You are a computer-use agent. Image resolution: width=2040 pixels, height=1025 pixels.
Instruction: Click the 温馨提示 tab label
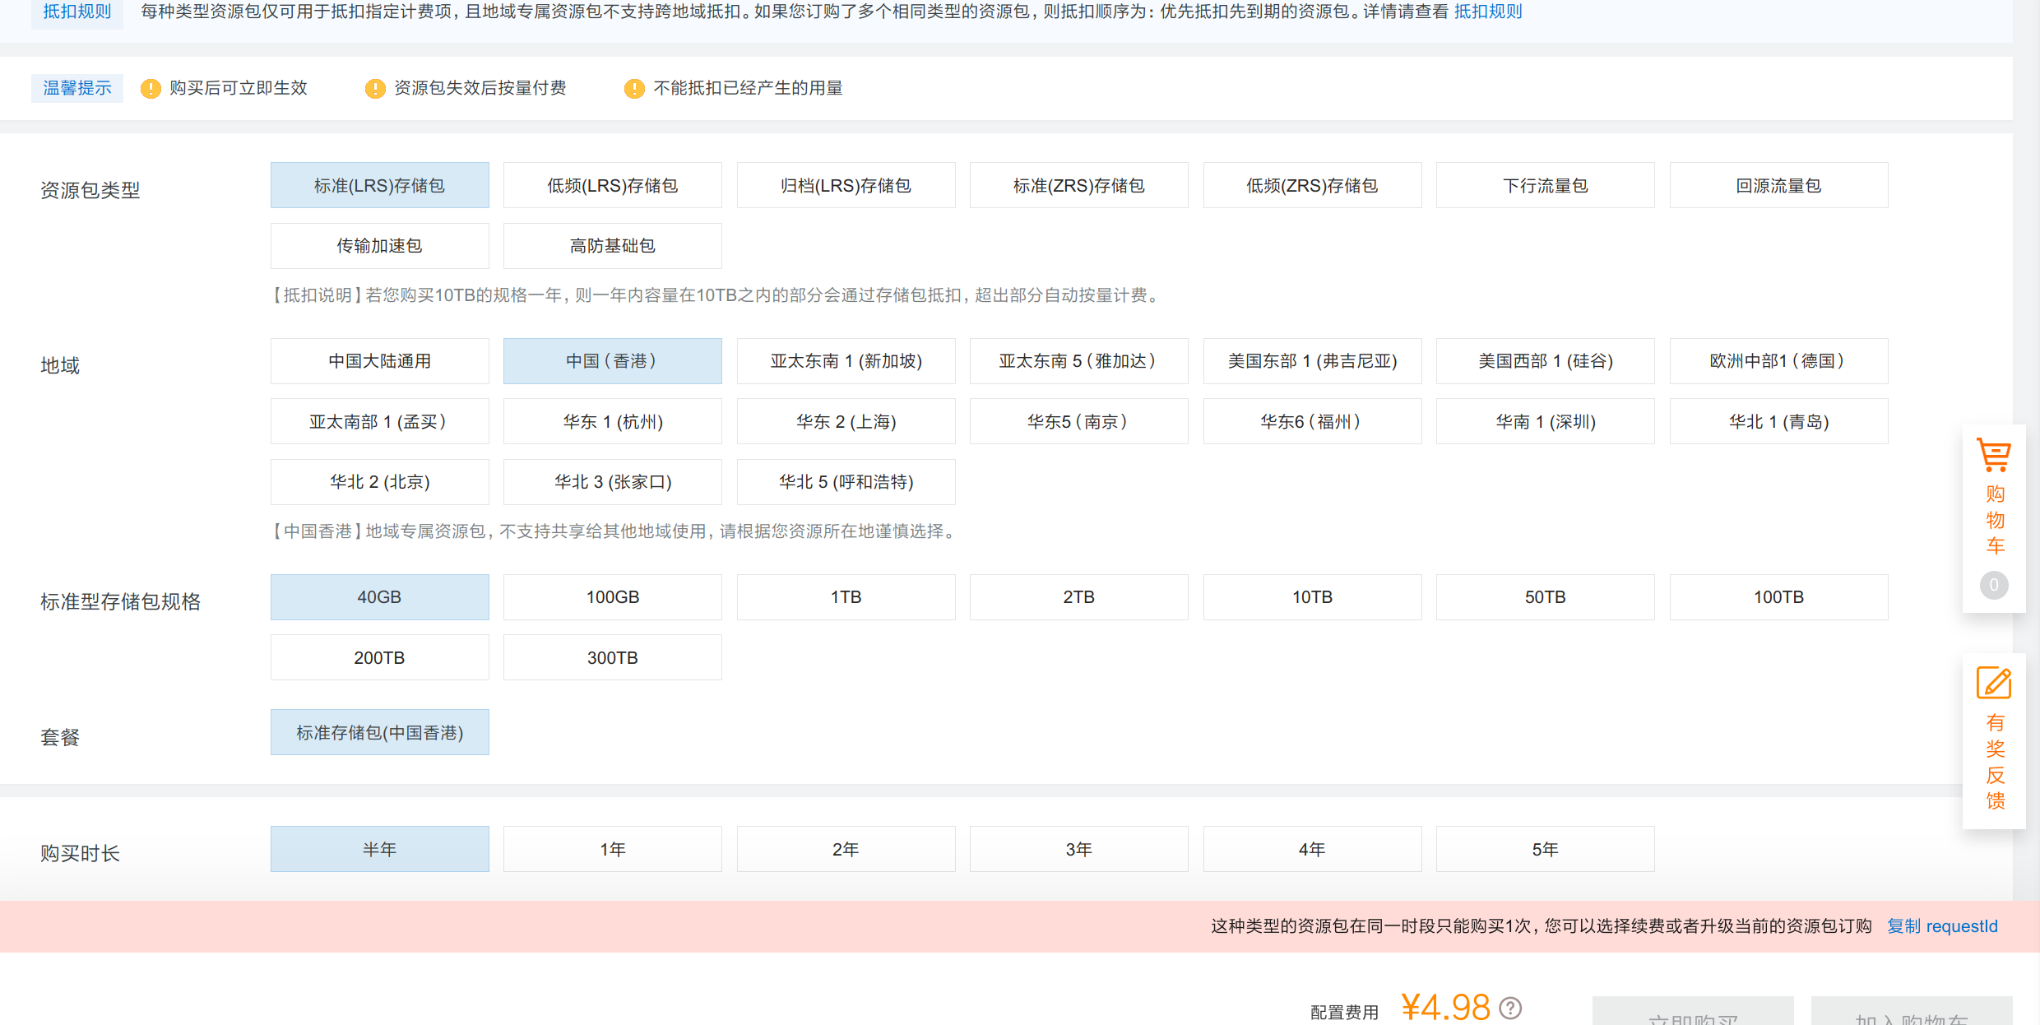pyautogui.click(x=76, y=88)
